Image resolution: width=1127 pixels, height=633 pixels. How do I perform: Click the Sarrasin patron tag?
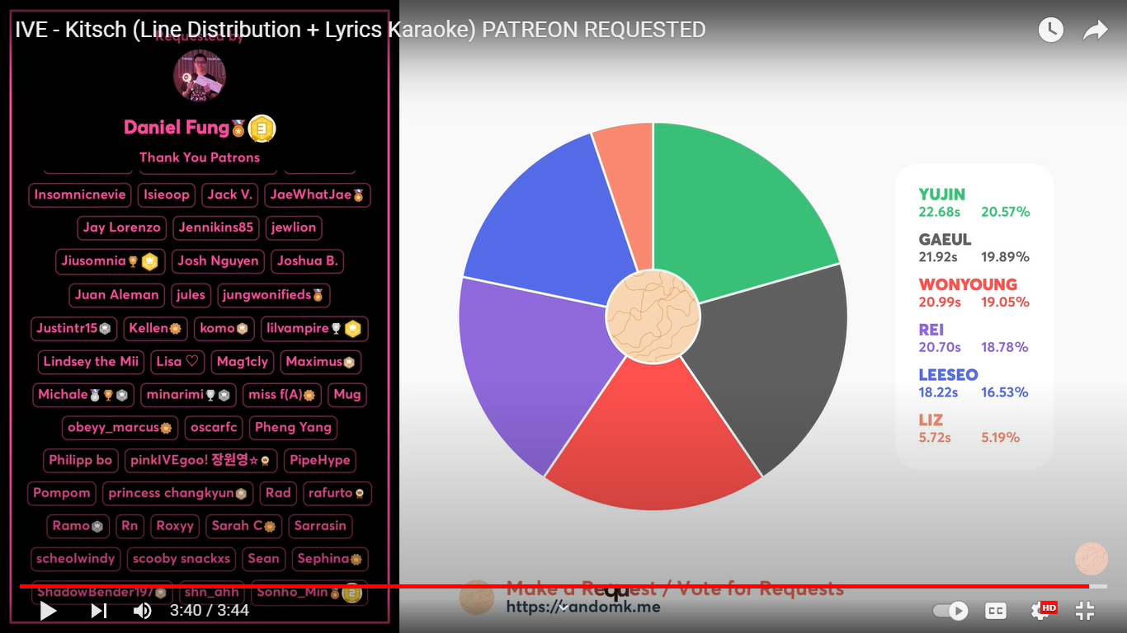click(320, 526)
